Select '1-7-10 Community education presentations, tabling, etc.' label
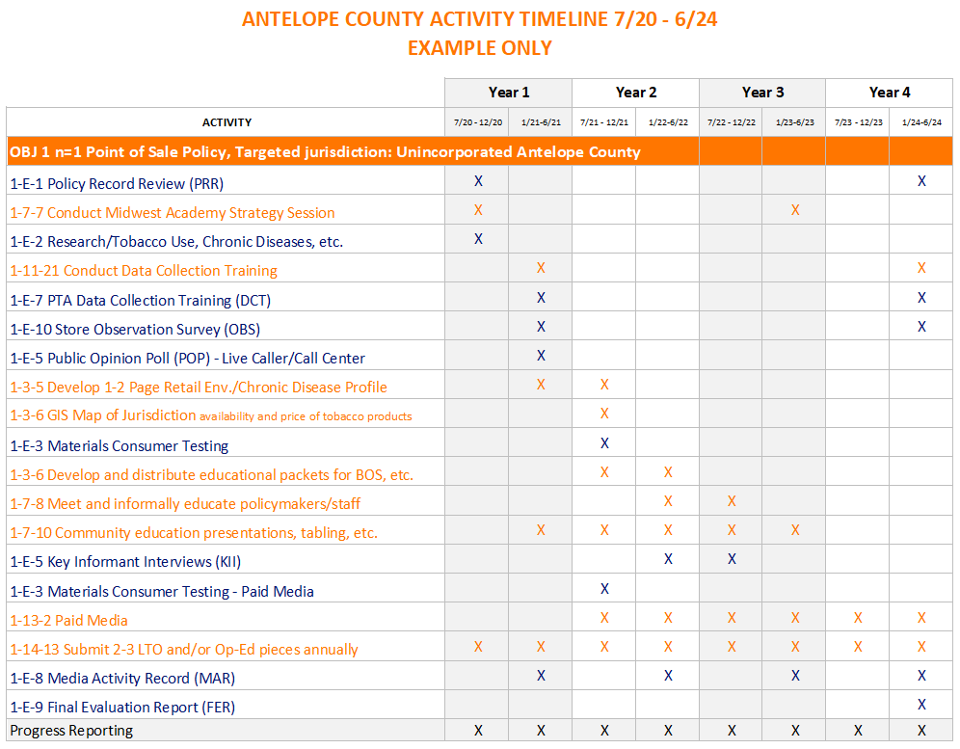This screenshot has width=960, height=749. click(194, 533)
